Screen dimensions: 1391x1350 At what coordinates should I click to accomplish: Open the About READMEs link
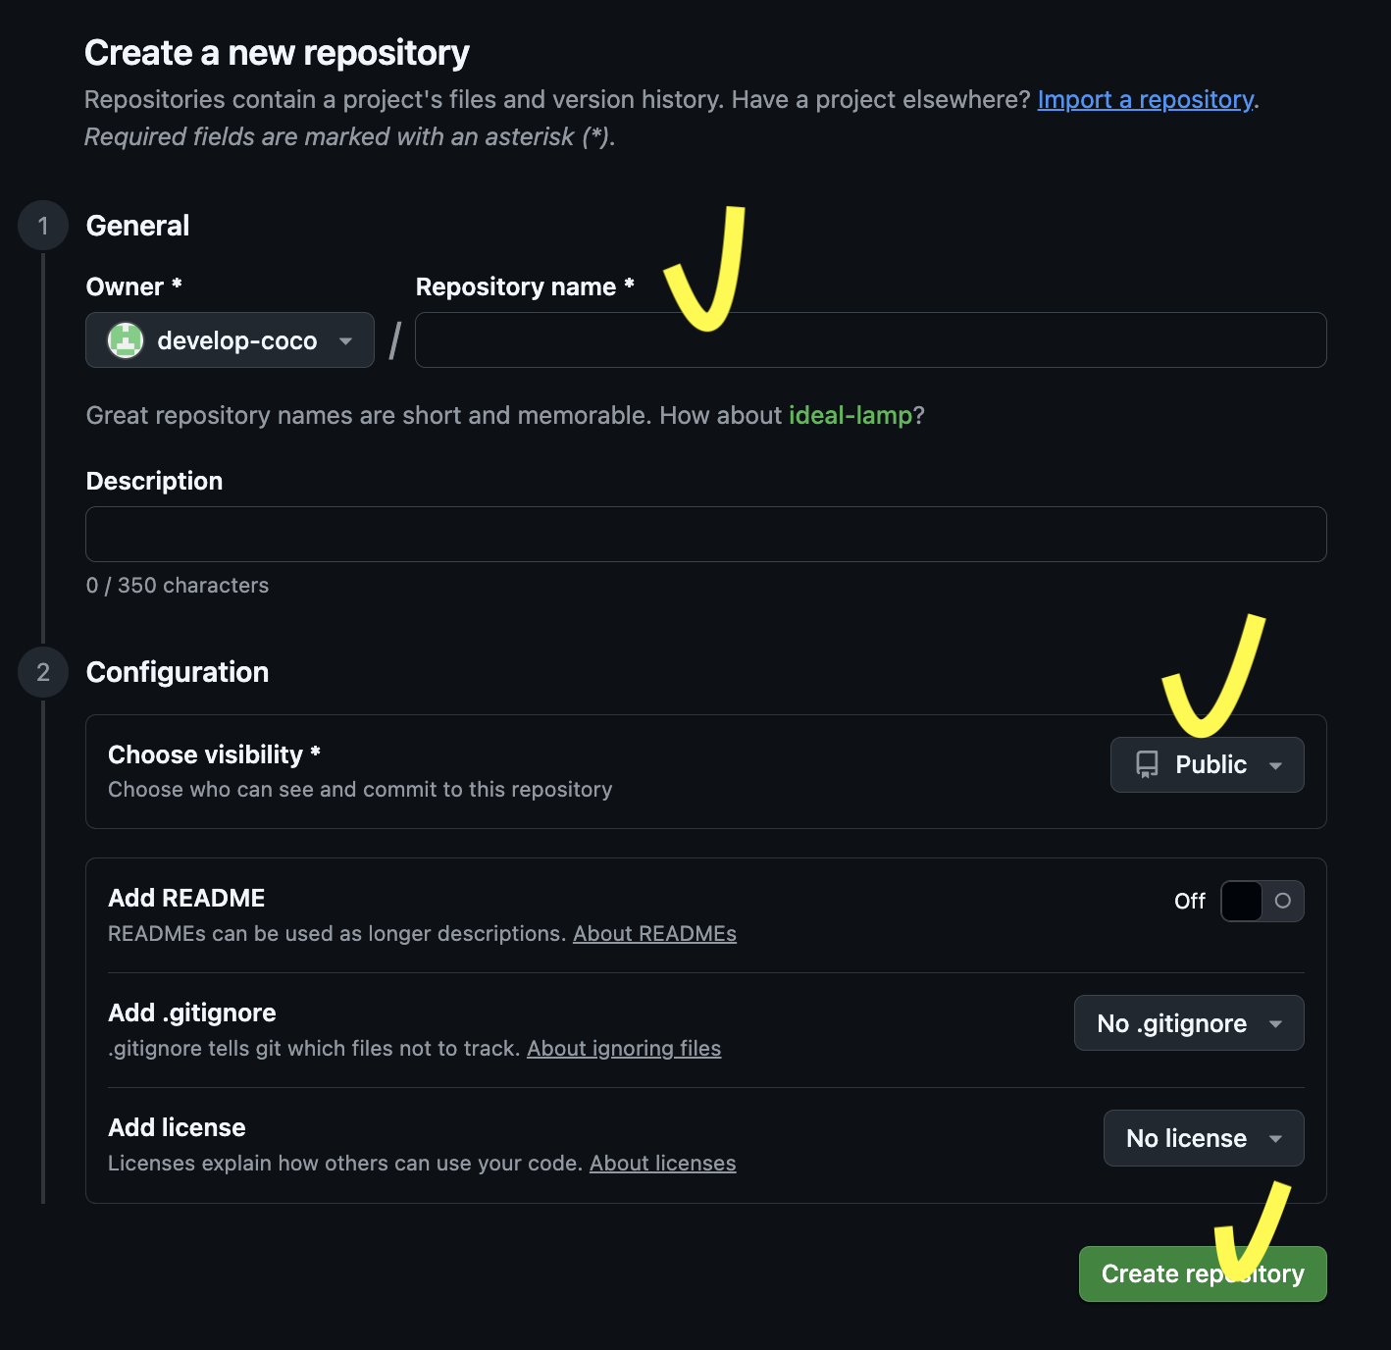pos(654,933)
